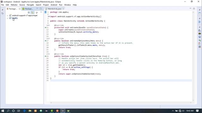Click the editor horizontal scrollbar
This screenshot has width=202, height=113.
point(121,103)
